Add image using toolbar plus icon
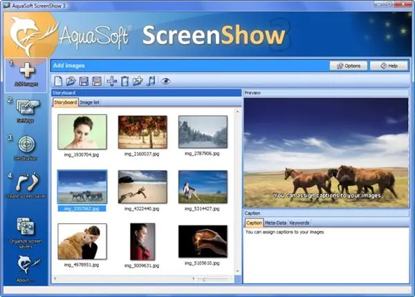415x297 pixels. (x=111, y=81)
